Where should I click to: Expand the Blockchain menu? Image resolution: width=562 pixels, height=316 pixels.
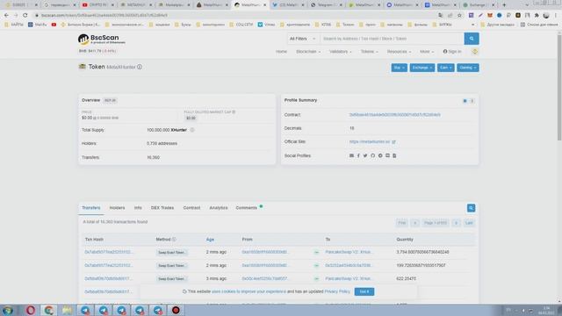tap(308, 52)
